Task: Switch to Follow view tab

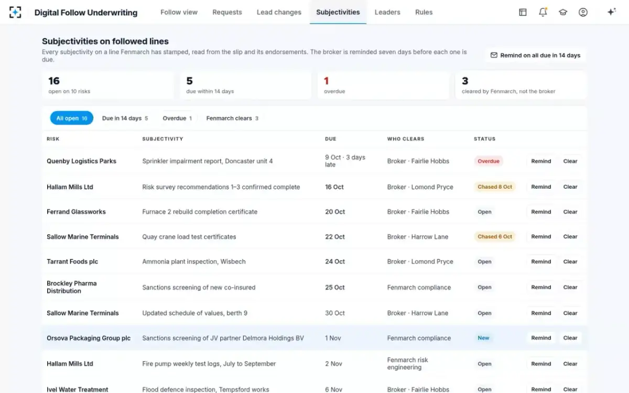Action: coord(179,12)
